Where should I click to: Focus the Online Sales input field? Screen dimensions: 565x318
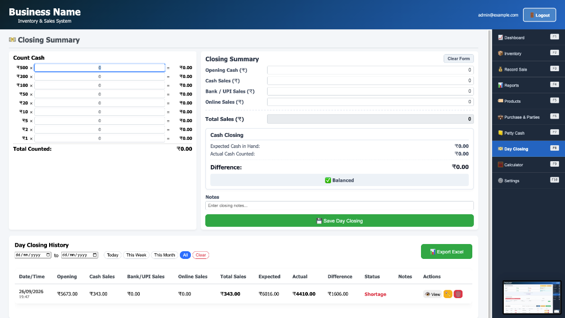(x=370, y=102)
